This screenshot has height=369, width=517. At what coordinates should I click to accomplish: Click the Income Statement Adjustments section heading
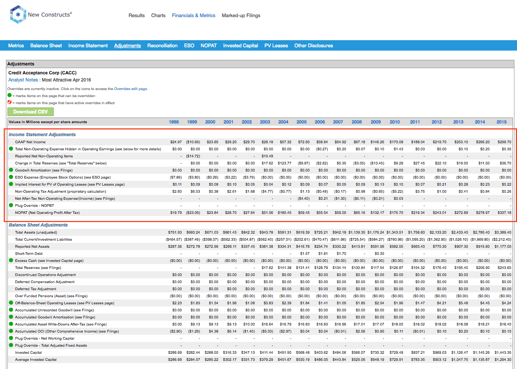(x=42, y=135)
